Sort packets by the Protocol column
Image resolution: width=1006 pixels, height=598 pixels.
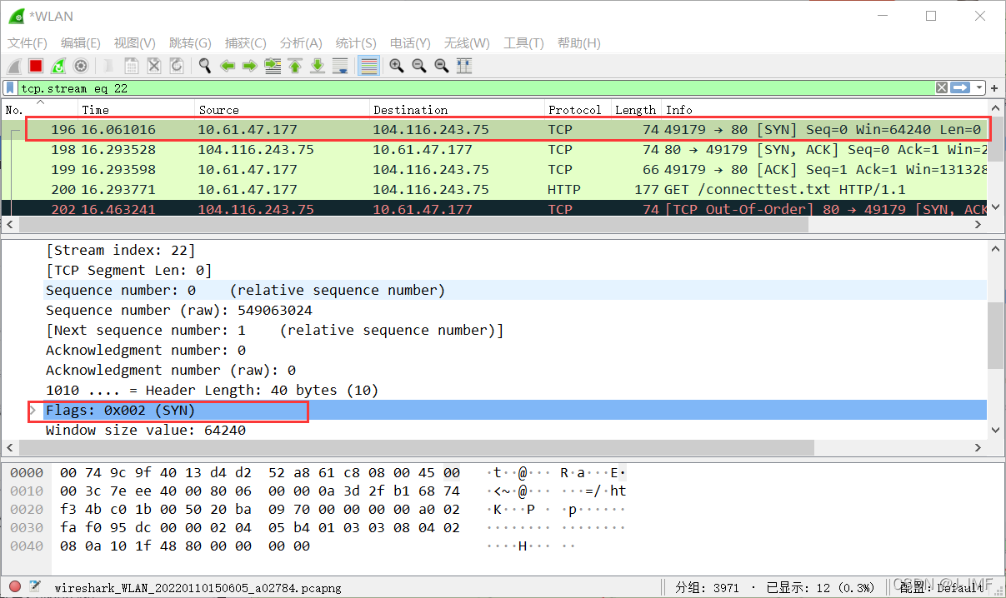tap(574, 110)
